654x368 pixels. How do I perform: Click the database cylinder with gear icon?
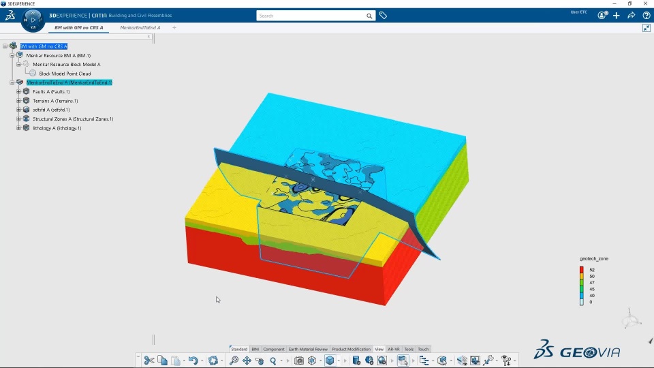pyautogui.click(x=356, y=360)
